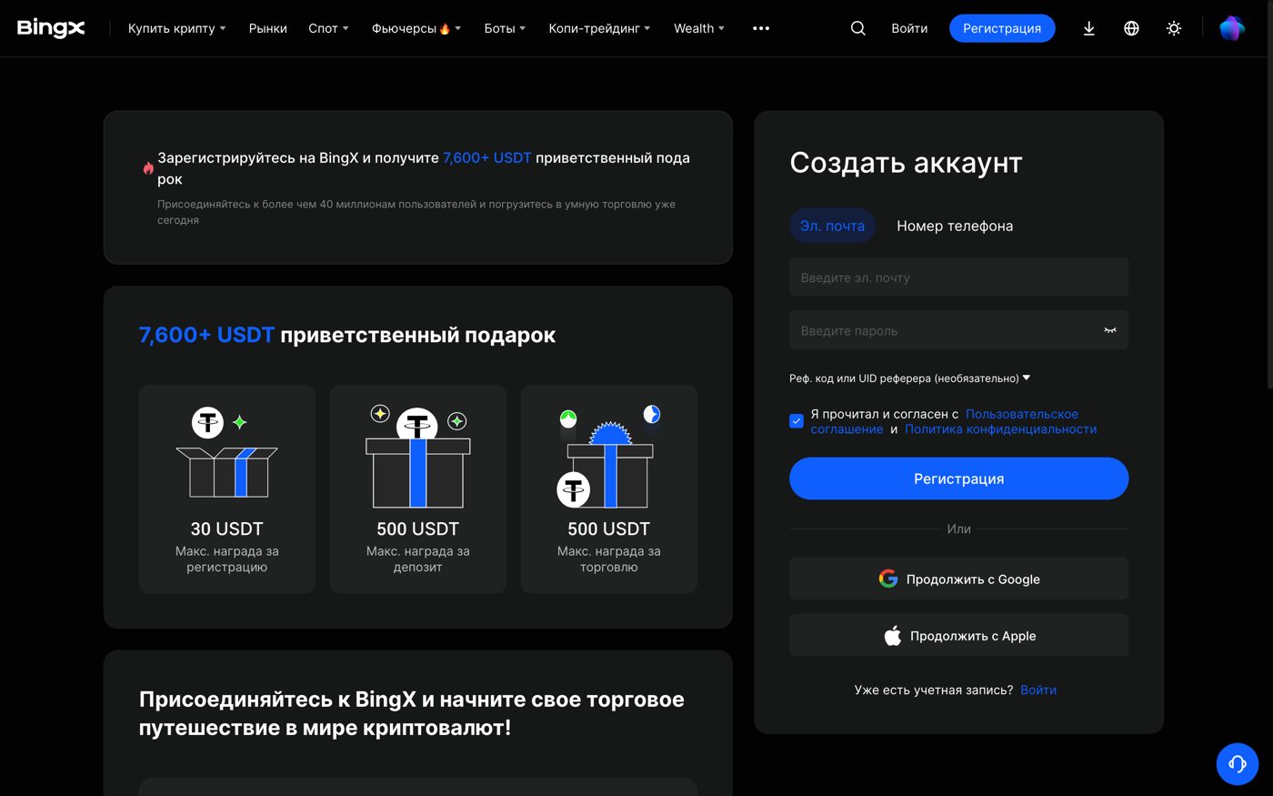
Task: Focus the Введите эл. почту field
Action: click(958, 277)
